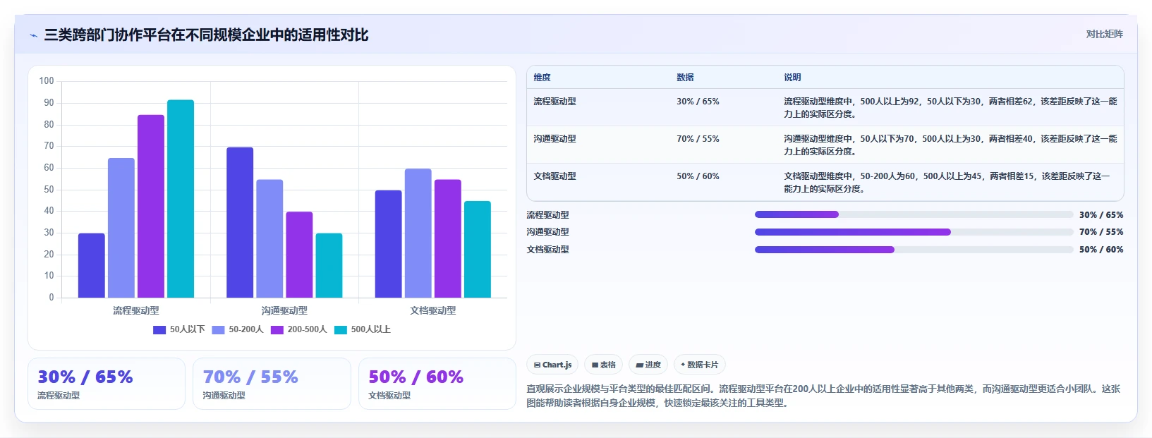This screenshot has height=438, width=1152.
Task: Click the 维度 table column header
Action: [542, 78]
